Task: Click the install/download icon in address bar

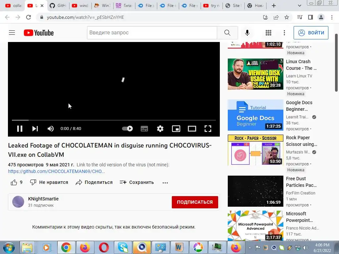Action: 266,17
